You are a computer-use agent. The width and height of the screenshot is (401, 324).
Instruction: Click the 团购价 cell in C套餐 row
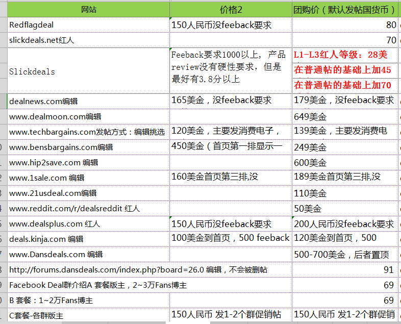coord(345,315)
